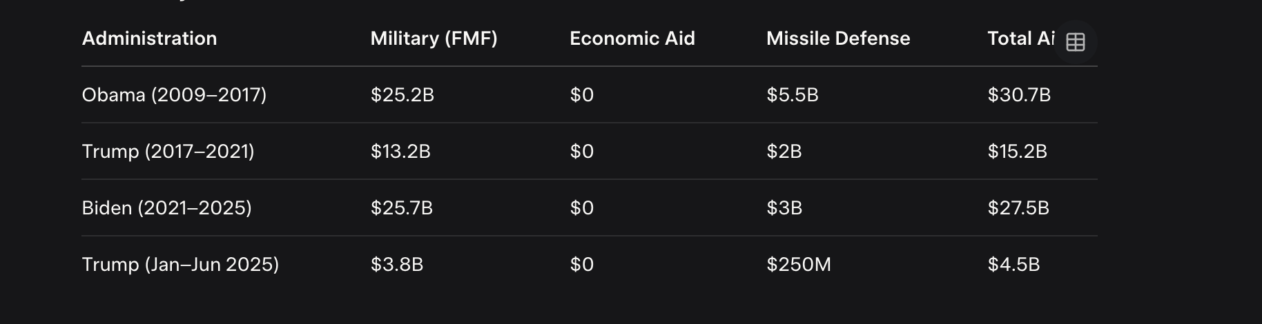Select the Obama (2009–2017) row label
The height and width of the screenshot is (324, 1262).
coord(174,95)
